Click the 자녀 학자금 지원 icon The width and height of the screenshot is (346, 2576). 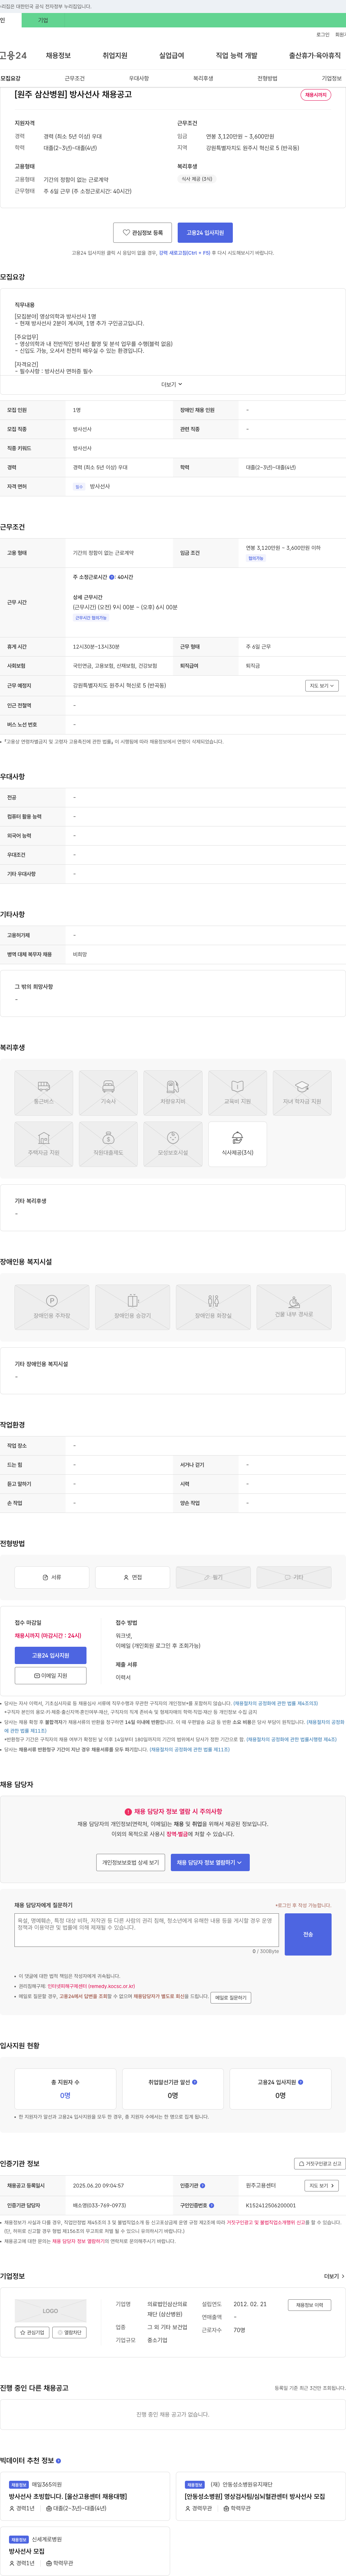[302, 1093]
